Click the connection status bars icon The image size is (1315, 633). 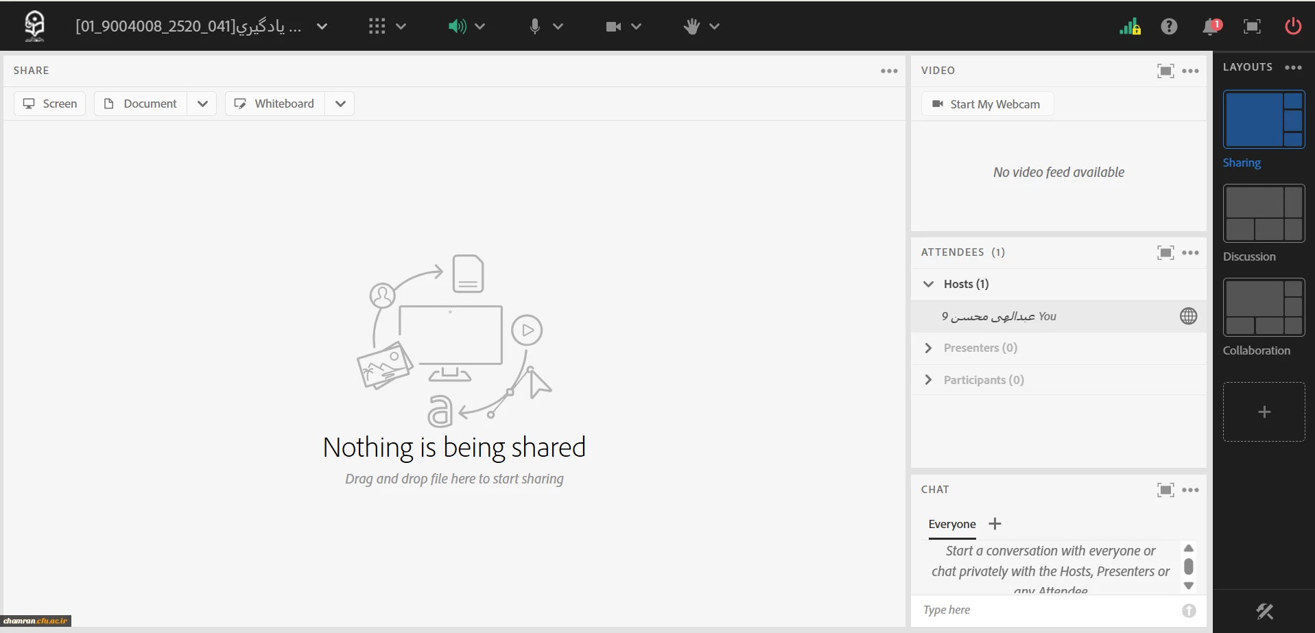(x=1130, y=27)
